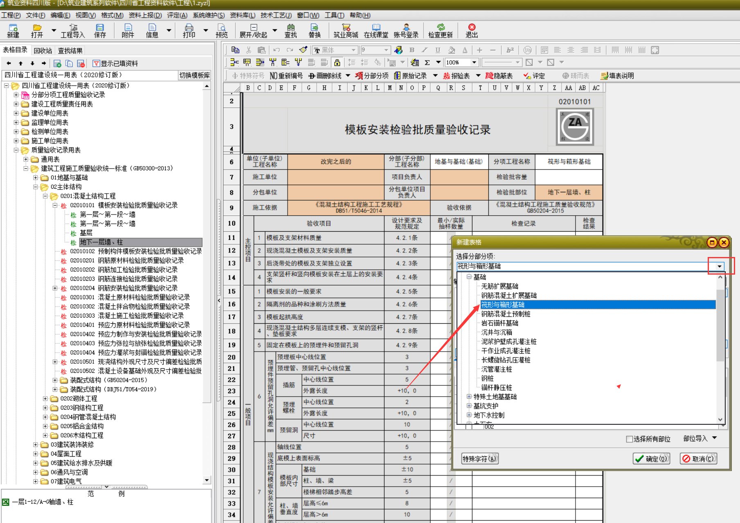
Task: Save with the 保存 icon
Action: pyautogui.click(x=100, y=31)
